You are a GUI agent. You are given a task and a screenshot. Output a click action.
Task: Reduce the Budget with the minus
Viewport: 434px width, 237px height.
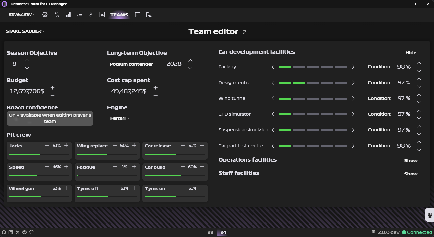coord(52,95)
